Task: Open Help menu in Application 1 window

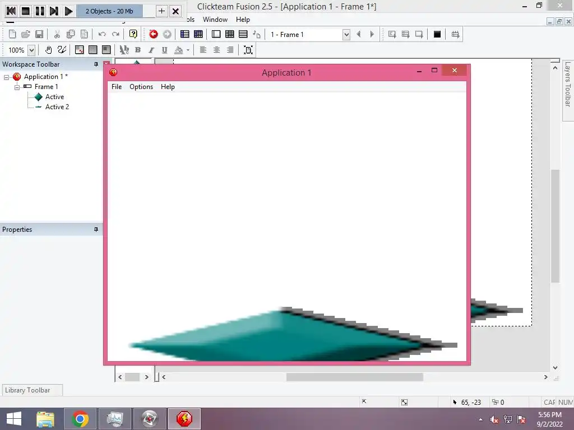Action: click(168, 87)
